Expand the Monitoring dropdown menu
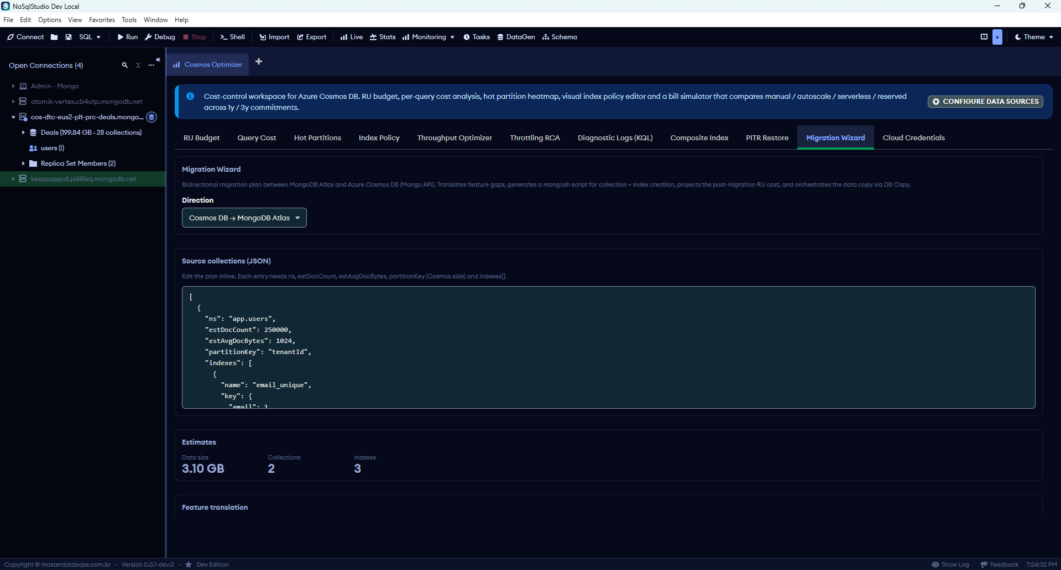The width and height of the screenshot is (1061, 570). (428, 37)
